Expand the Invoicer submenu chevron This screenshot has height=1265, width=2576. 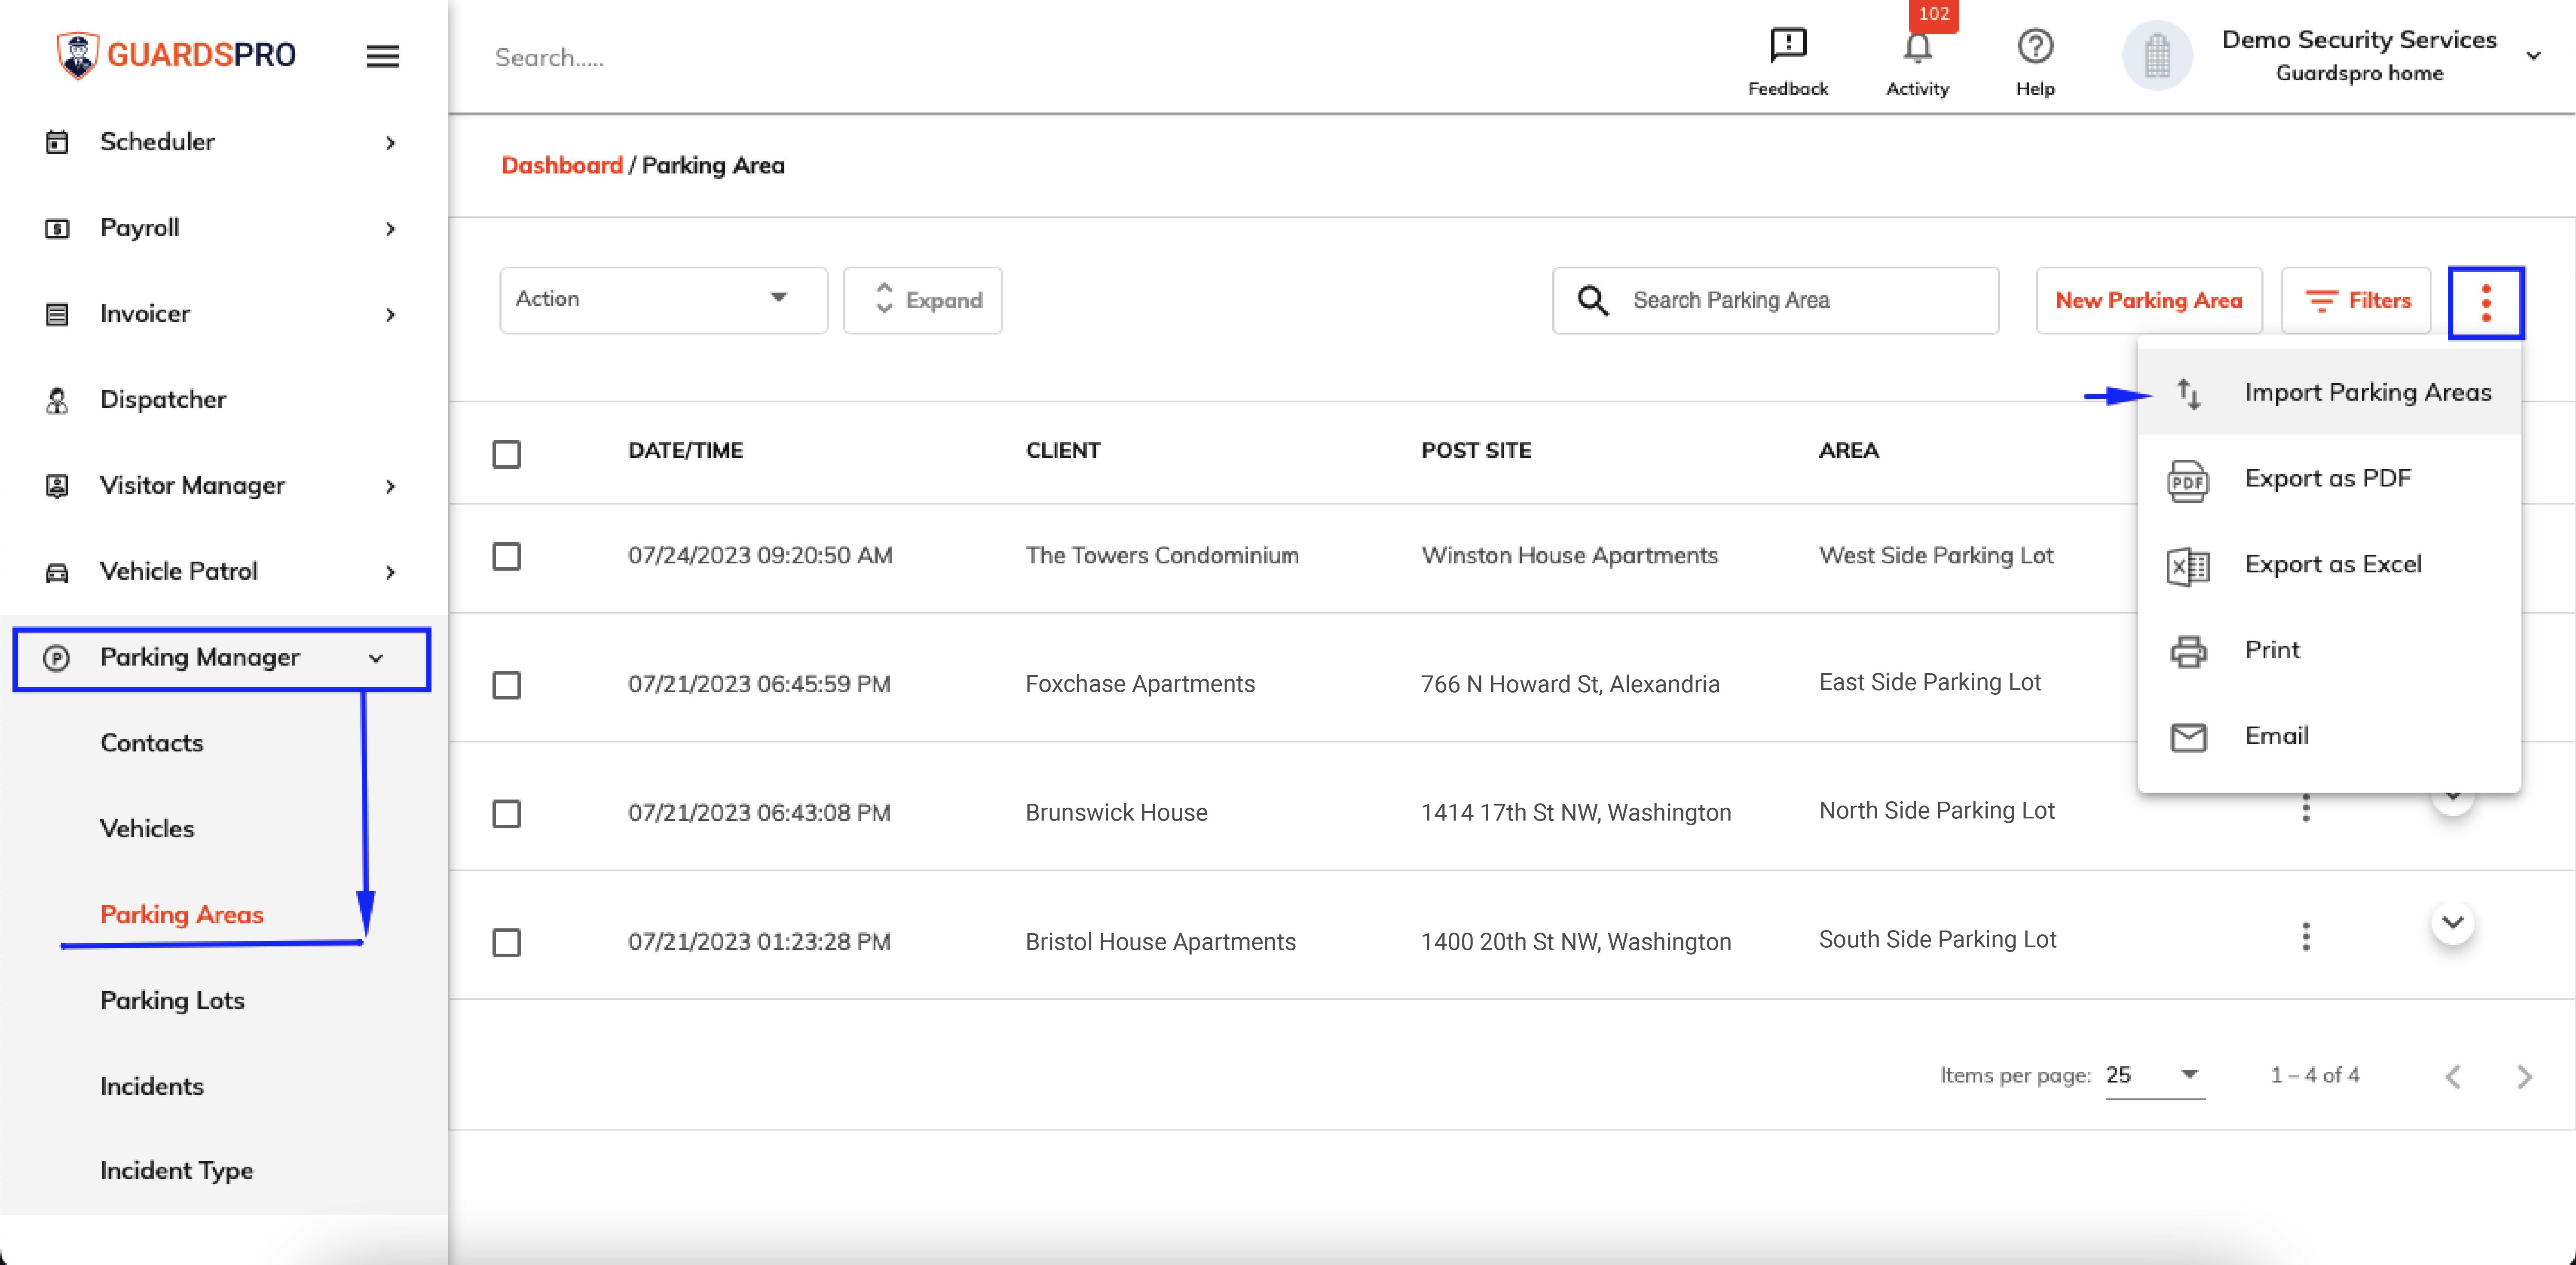click(x=390, y=315)
